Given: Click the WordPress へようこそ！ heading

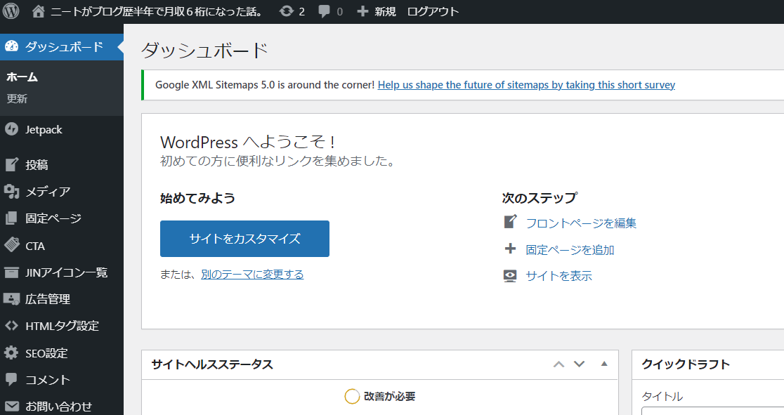Looking at the screenshot, I should 248,142.
